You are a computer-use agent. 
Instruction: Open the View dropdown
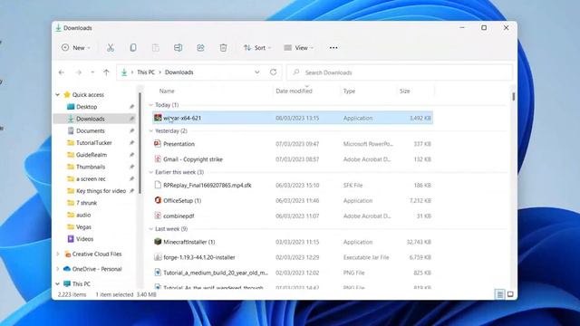tap(298, 48)
